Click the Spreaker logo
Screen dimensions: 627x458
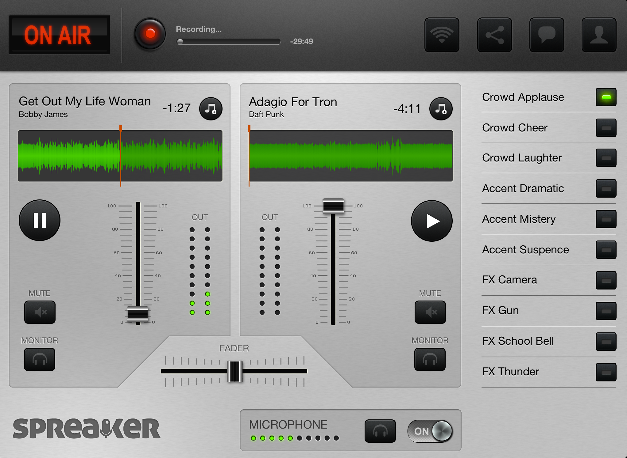[87, 428]
